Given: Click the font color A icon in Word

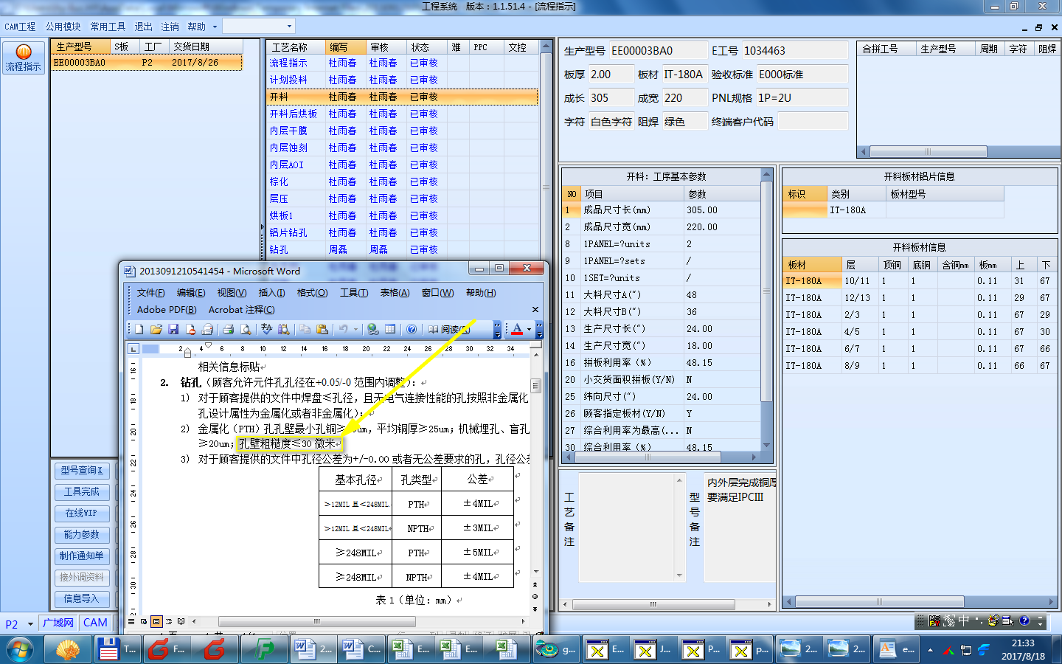Looking at the screenshot, I should pos(517,329).
